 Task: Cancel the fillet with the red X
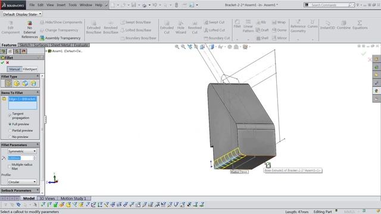coord(7,62)
